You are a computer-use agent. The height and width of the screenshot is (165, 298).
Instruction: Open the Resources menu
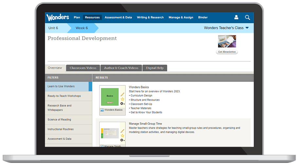pyautogui.click(x=92, y=17)
